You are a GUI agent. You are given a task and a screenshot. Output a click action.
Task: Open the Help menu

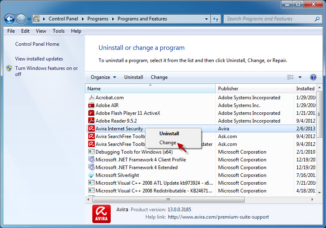tap(76, 31)
